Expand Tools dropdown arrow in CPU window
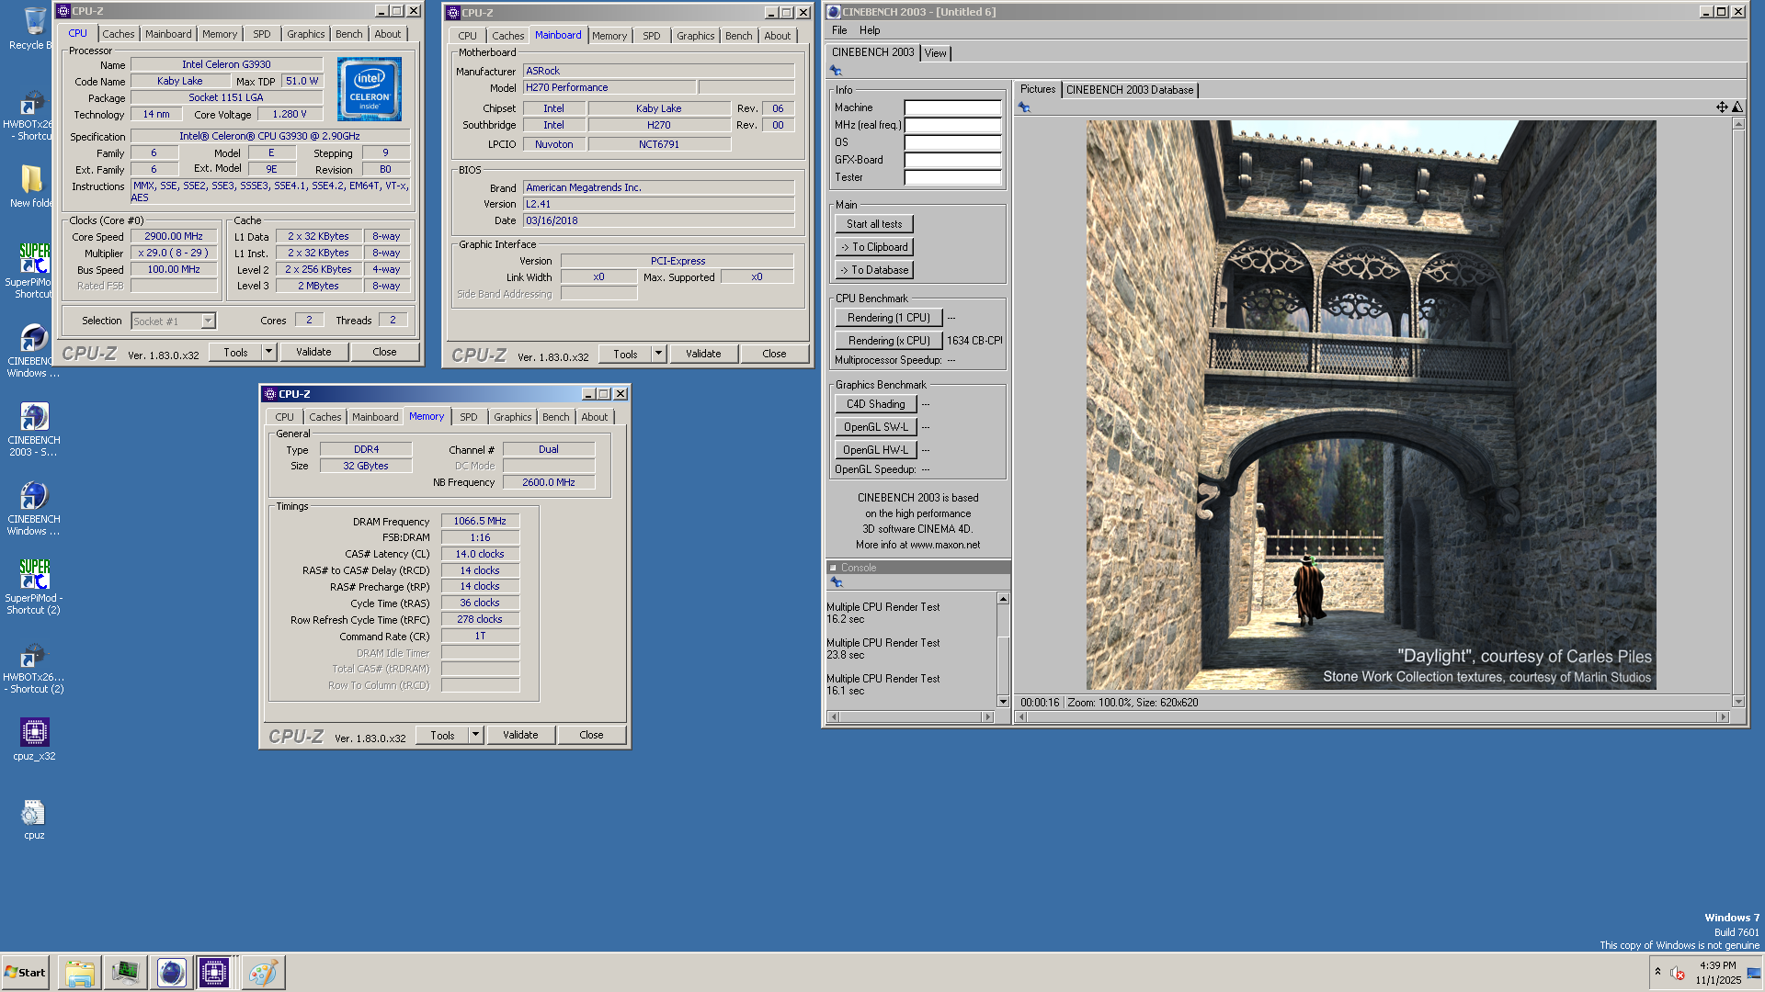 click(x=268, y=352)
